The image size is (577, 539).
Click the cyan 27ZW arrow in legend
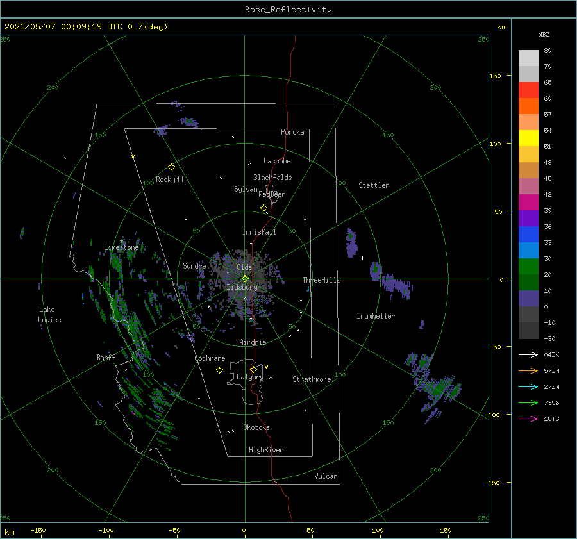point(528,386)
